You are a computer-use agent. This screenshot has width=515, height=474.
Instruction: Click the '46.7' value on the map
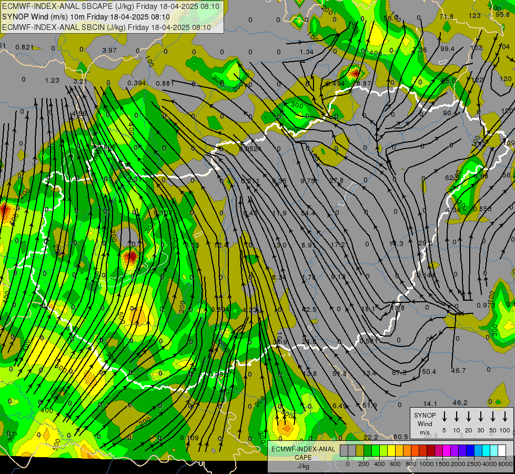(459, 370)
